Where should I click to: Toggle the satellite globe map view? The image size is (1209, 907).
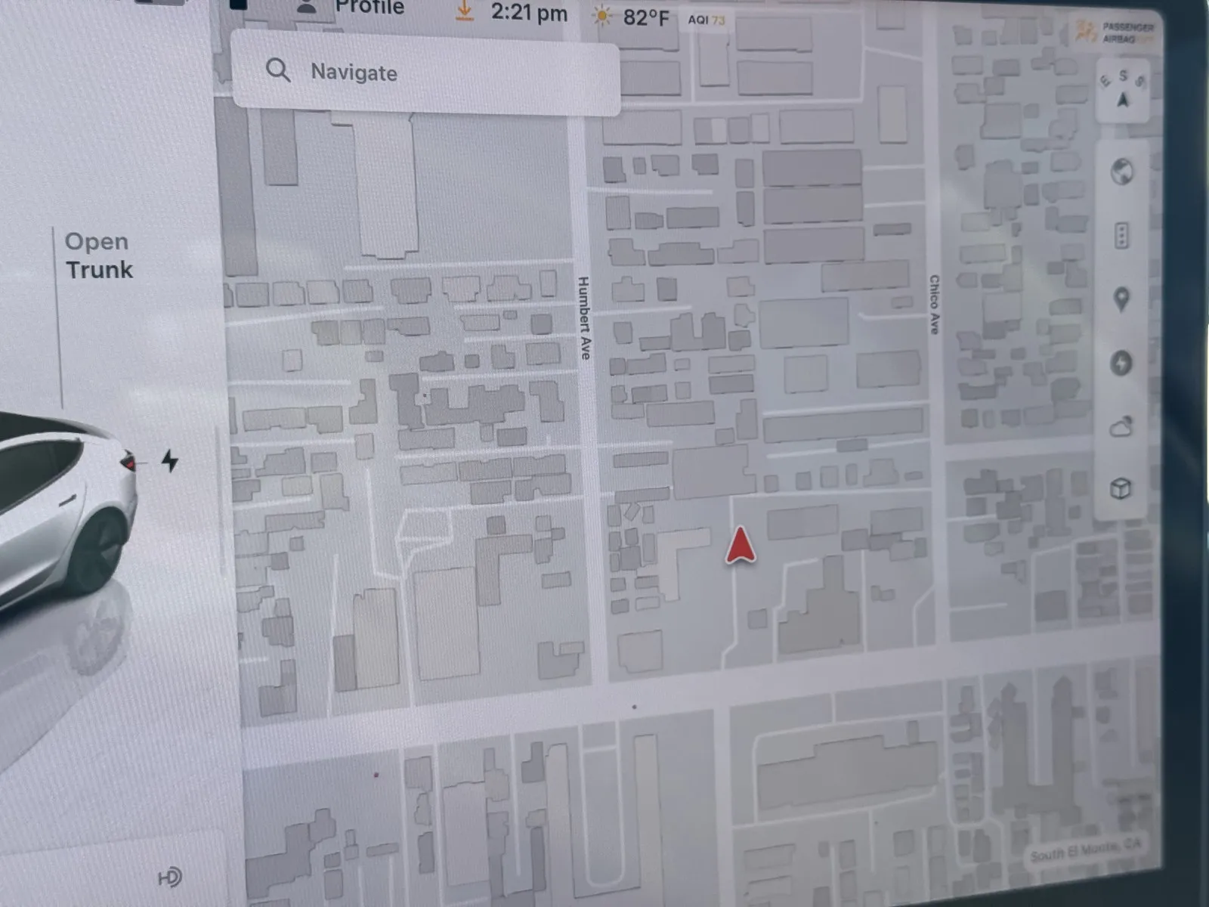(x=1122, y=172)
